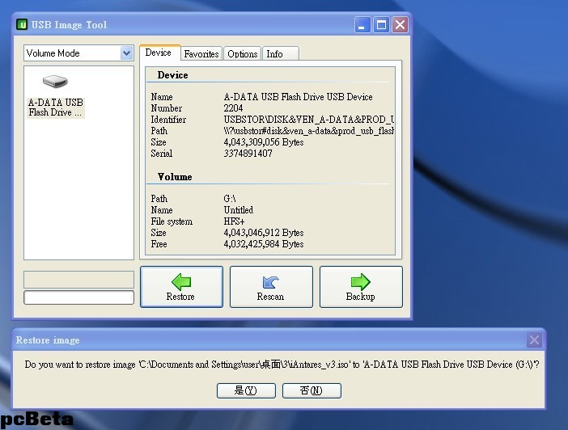Switch to the Device tab

[x=159, y=53]
